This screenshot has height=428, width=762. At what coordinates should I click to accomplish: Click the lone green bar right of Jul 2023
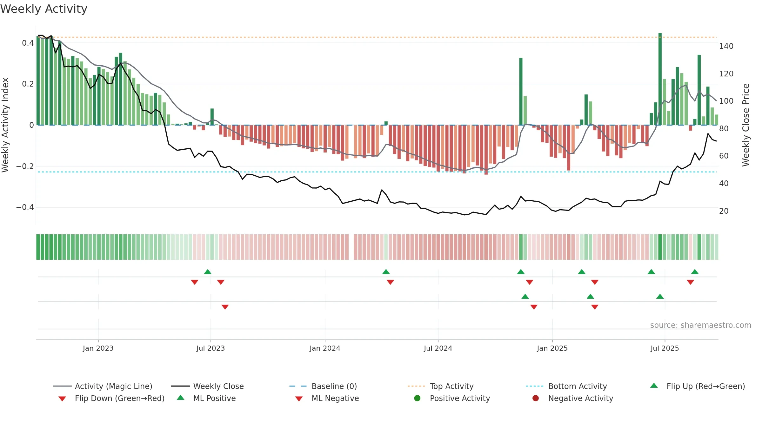click(x=212, y=117)
